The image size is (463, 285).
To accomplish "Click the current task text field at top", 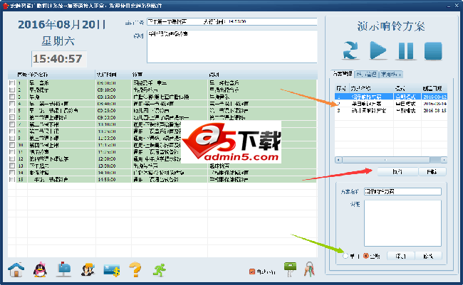I will pos(231,21).
